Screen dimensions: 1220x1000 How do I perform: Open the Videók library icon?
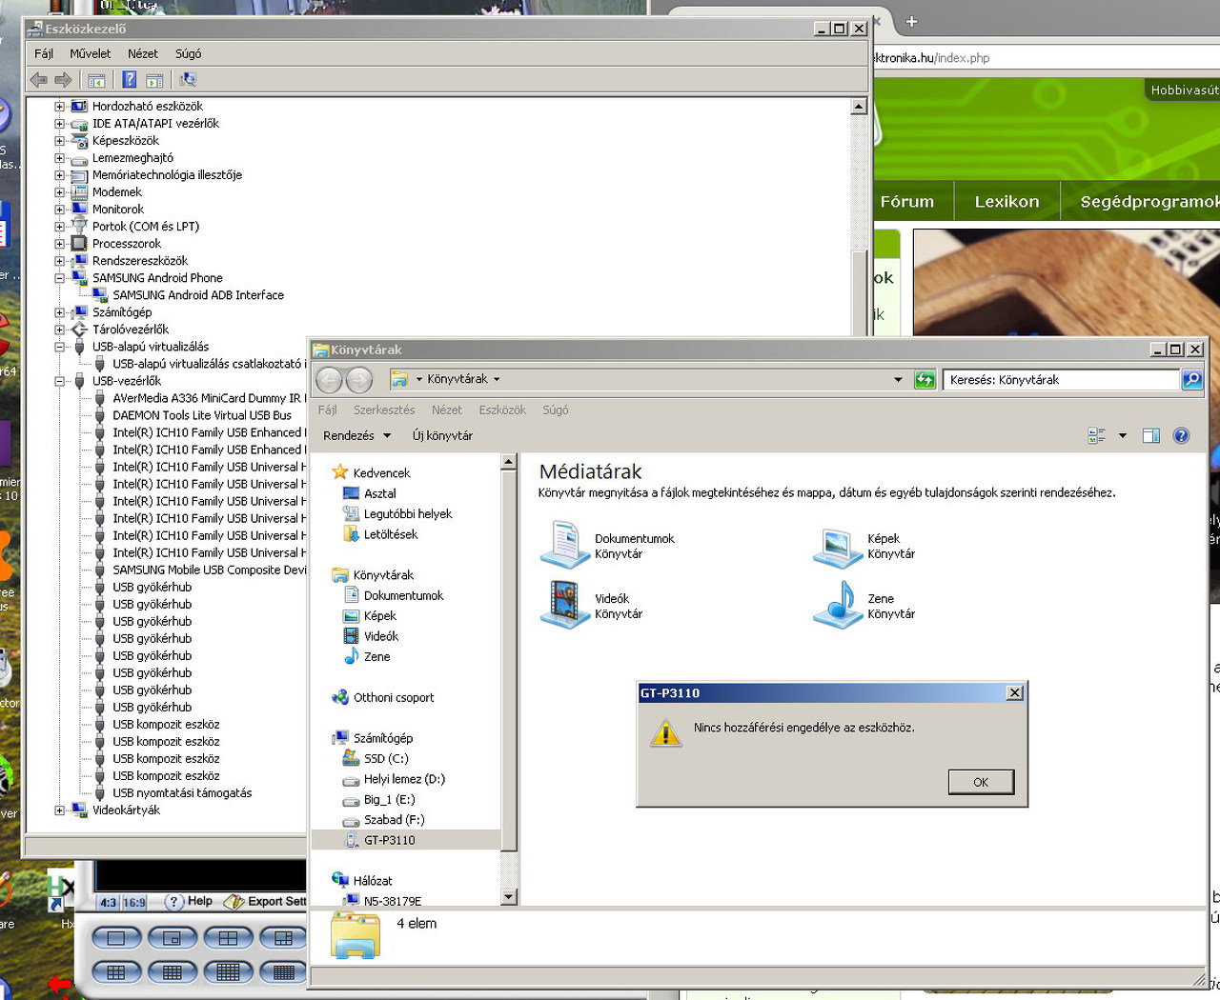pos(565,605)
